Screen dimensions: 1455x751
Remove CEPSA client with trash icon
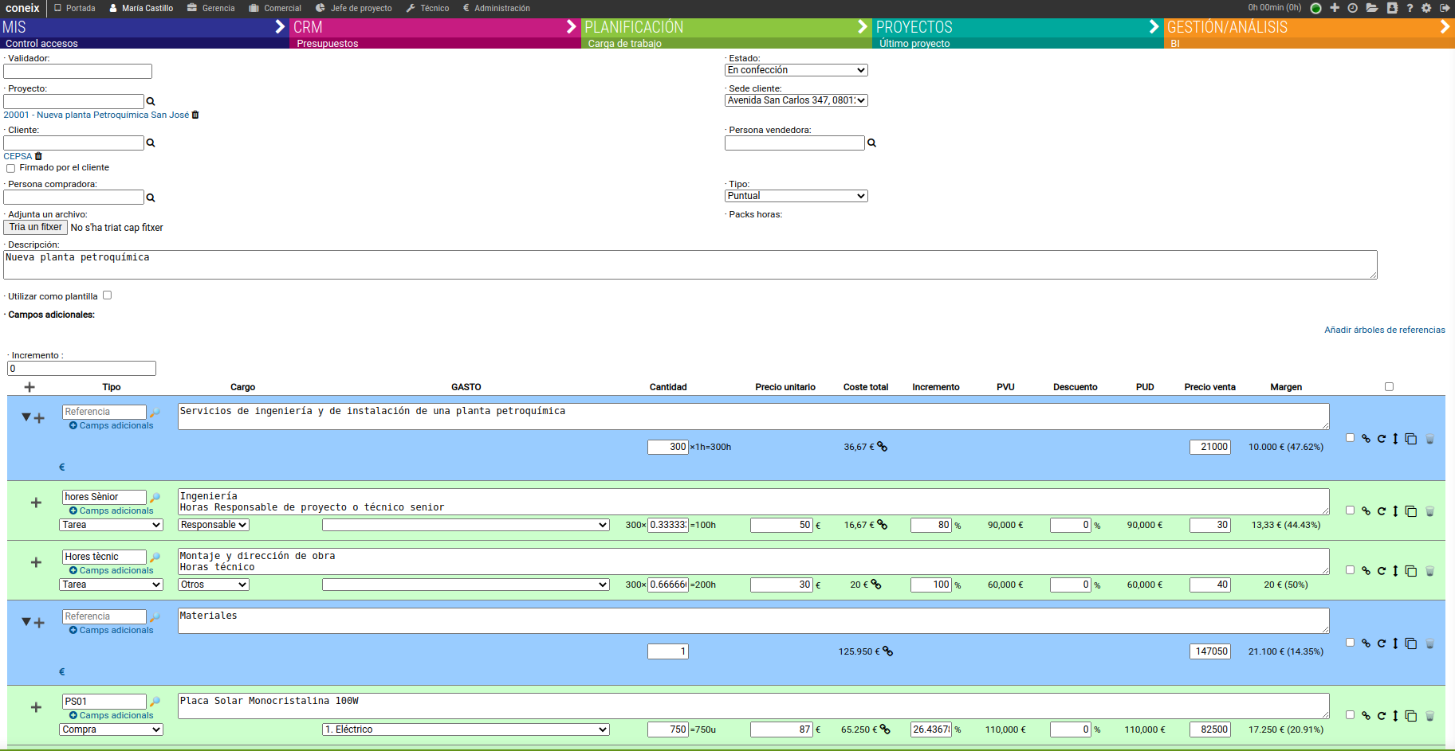[x=38, y=156]
